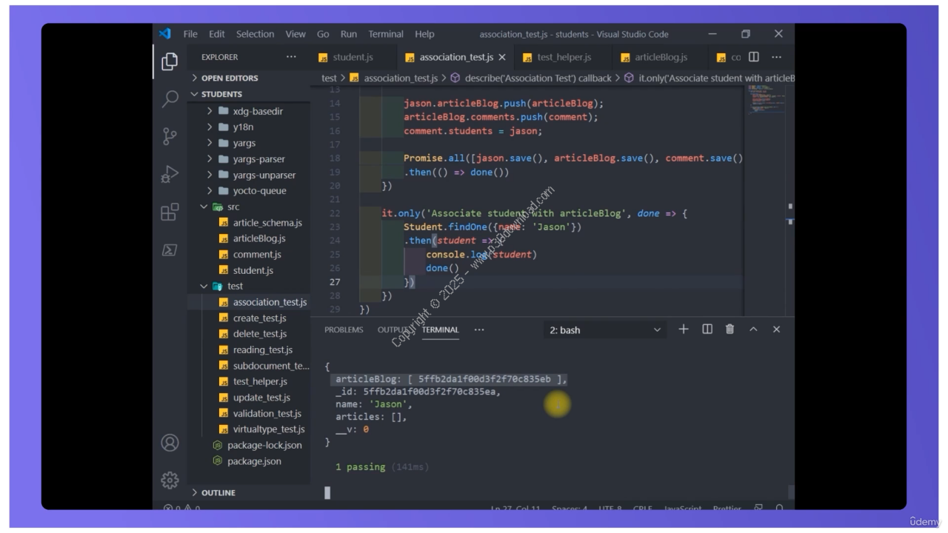Screen dimensions: 948x533
Task: Maximize the panel with up chevron
Action: [753, 329]
